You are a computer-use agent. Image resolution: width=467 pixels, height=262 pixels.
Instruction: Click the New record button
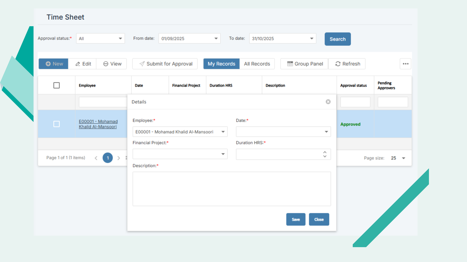click(54, 64)
